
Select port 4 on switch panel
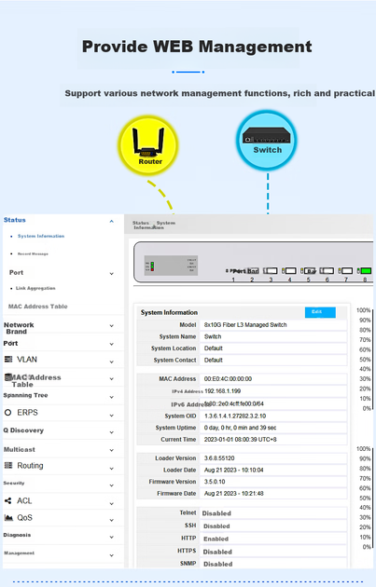coord(289,270)
